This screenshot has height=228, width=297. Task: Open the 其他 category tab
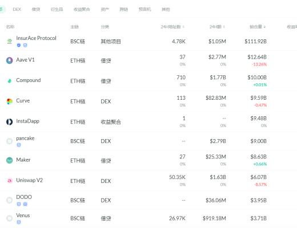click(166, 9)
